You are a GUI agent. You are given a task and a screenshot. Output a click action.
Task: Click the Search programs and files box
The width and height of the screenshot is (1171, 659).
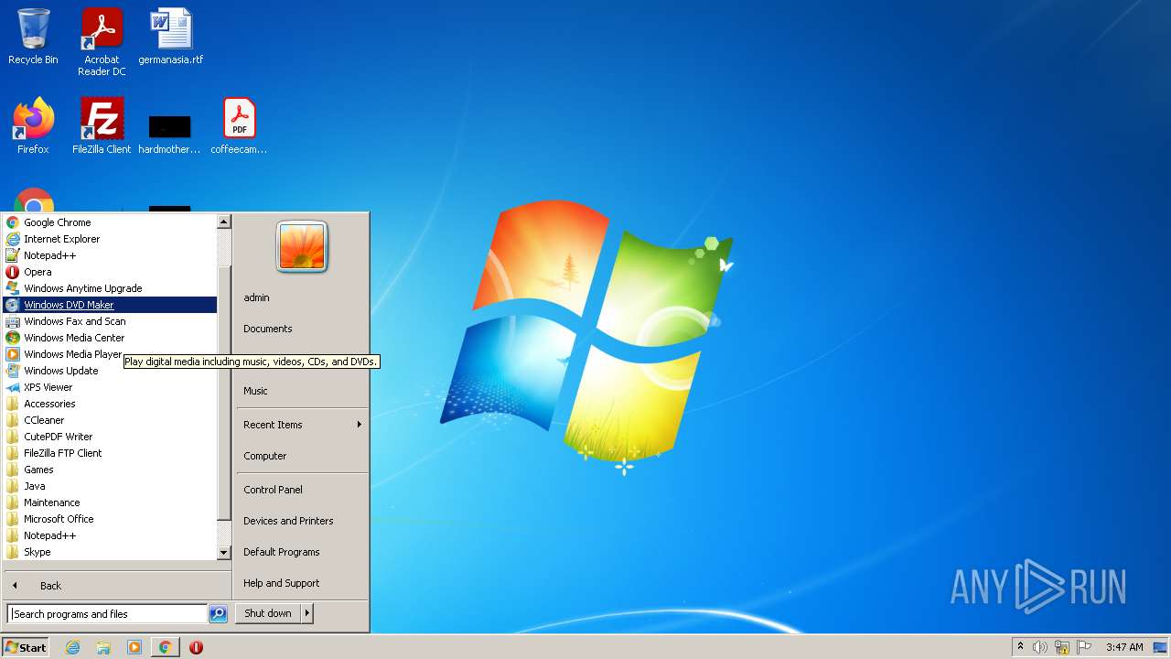coord(107,614)
